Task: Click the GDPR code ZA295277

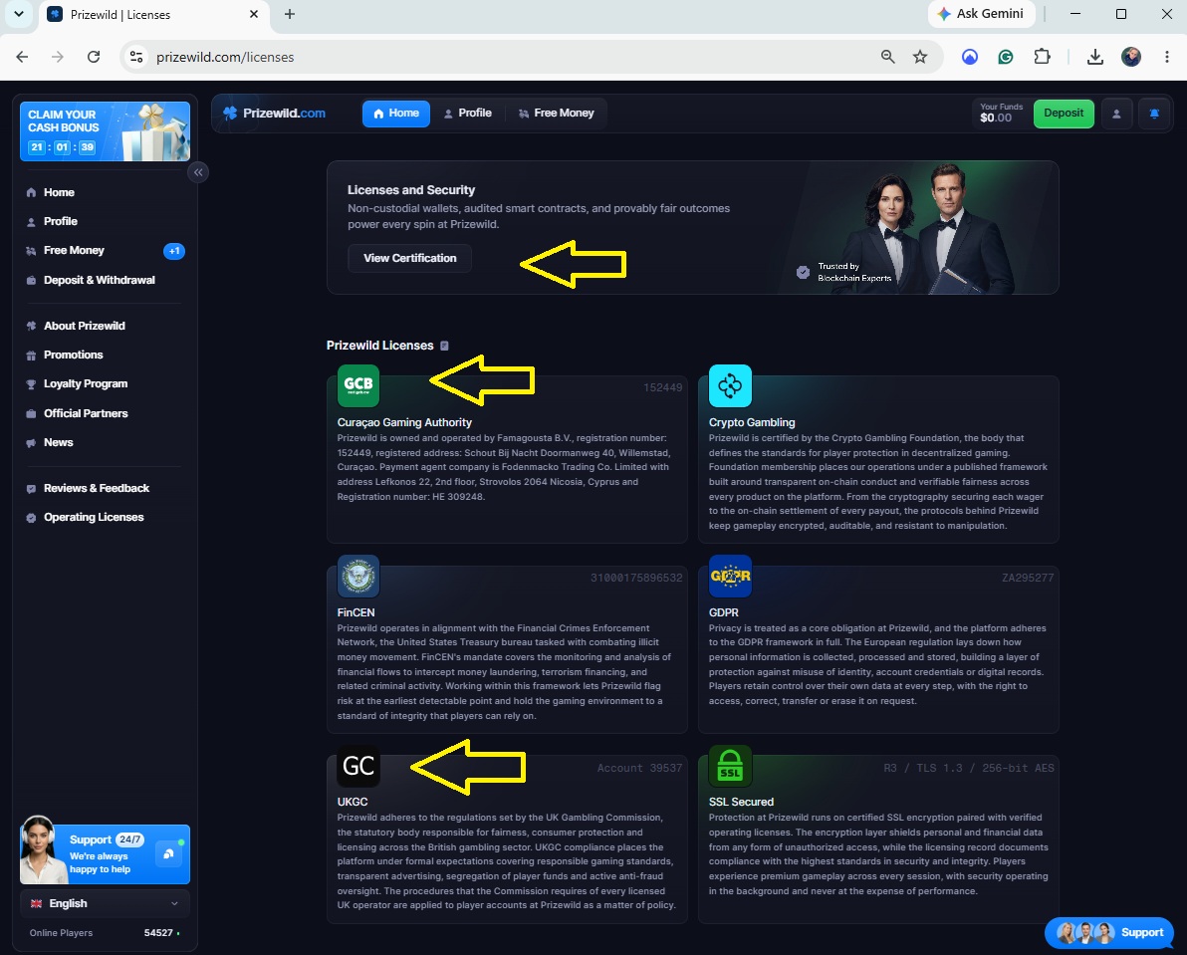Action: point(1028,578)
